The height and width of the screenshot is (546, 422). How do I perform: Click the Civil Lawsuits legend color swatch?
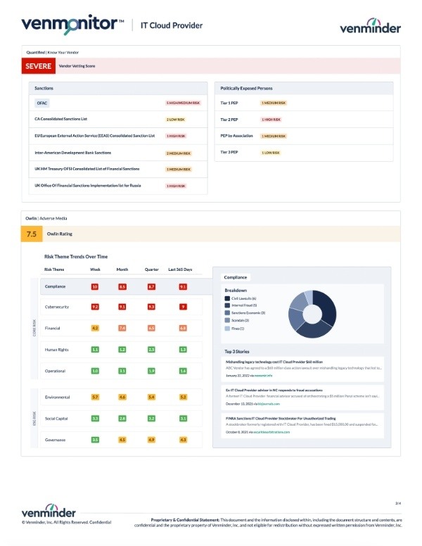(227, 298)
